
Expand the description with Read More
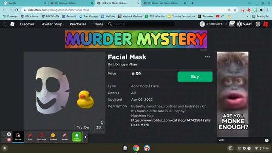(x=140, y=125)
